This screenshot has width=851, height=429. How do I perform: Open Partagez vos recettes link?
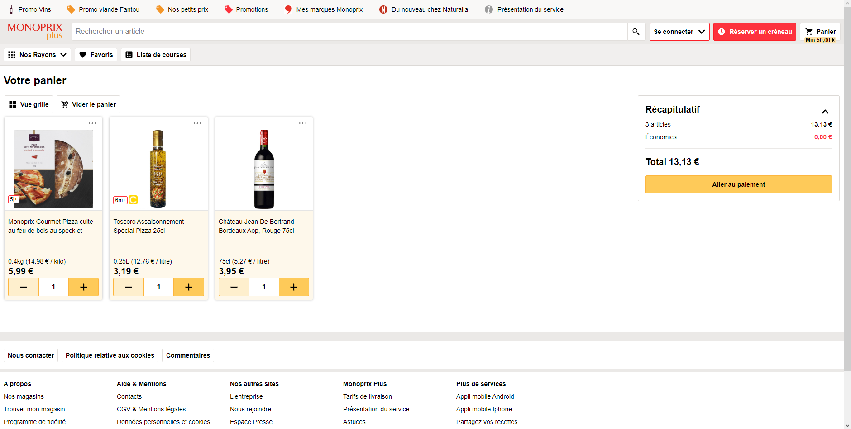tap(487, 422)
